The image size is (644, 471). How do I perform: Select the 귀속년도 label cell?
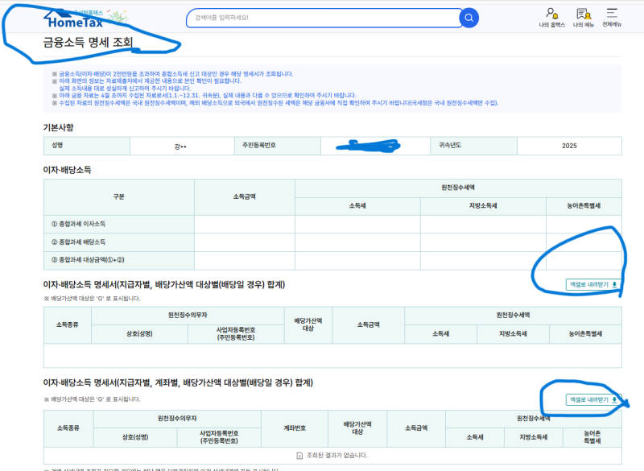tap(473, 146)
